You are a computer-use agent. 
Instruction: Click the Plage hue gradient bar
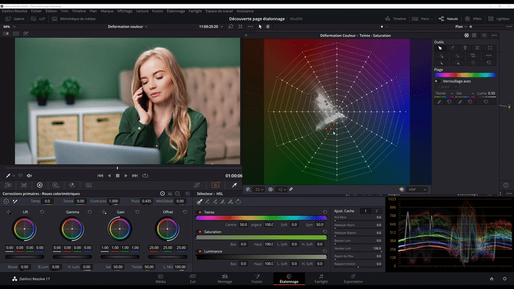coord(465,75)
